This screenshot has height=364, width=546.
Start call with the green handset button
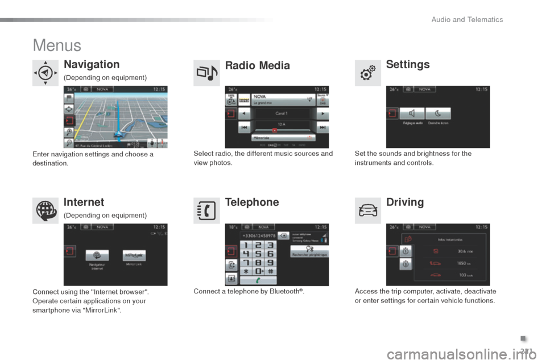tap(258, 280)
